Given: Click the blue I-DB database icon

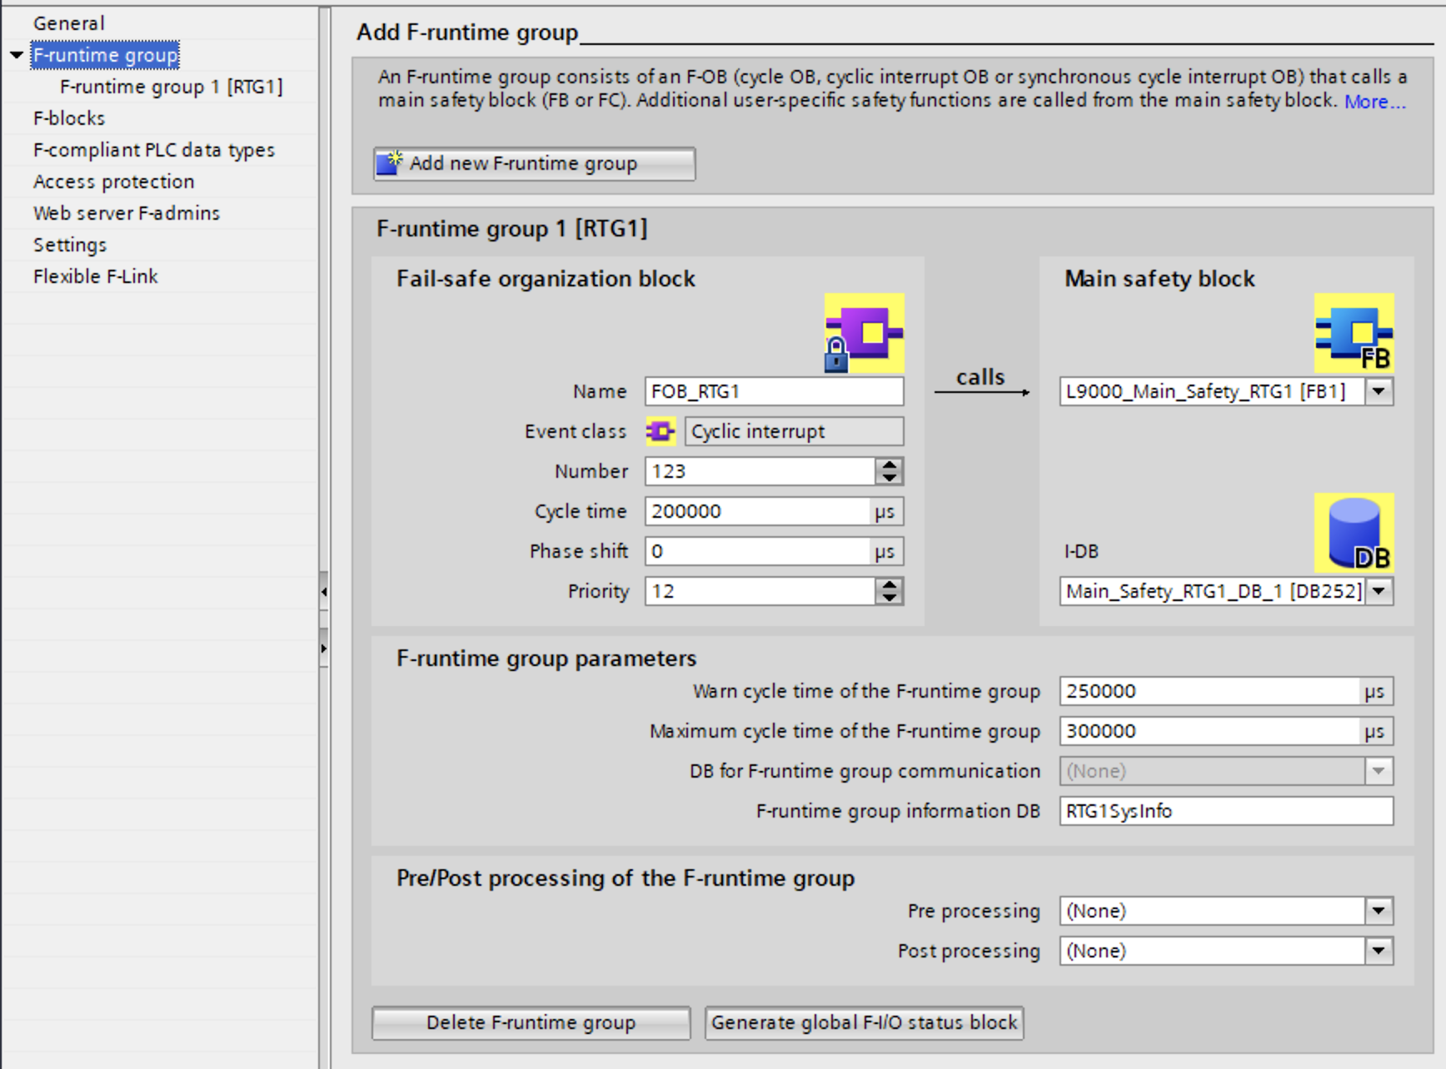Looking at the screenshot, I should coord(1354,533).
